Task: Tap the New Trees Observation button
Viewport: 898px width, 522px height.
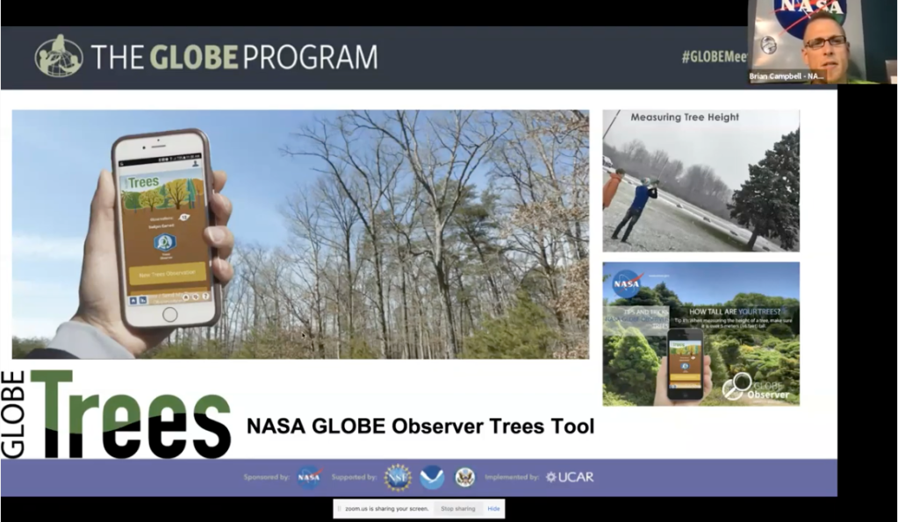Action: pyautogui.click(x=167, y=275)
